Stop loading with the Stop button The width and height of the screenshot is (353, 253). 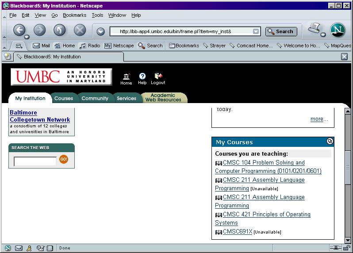coord(80,30)
